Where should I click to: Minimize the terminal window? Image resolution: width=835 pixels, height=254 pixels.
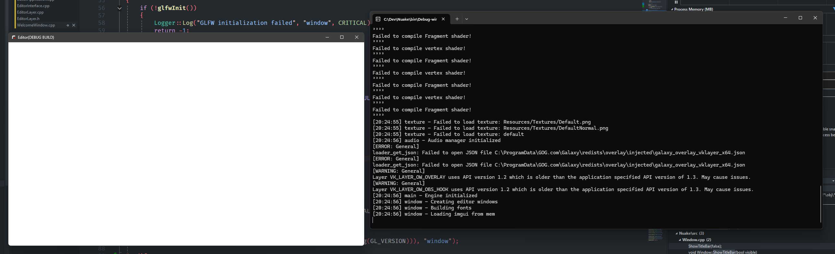click(786, 18)
